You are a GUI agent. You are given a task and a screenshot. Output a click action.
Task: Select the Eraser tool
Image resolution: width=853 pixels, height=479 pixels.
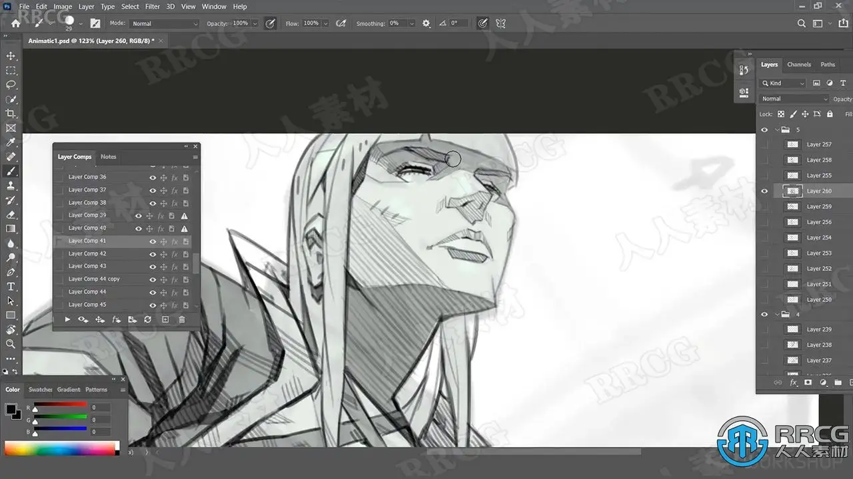tap(11, 215)
